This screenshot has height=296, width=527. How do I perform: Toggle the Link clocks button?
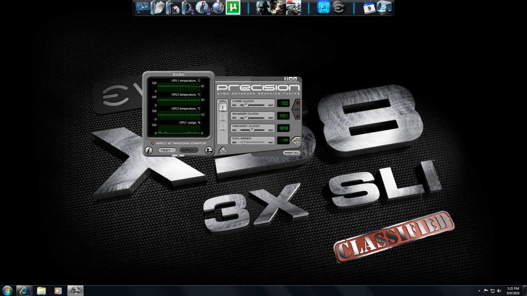coord(296,109)
